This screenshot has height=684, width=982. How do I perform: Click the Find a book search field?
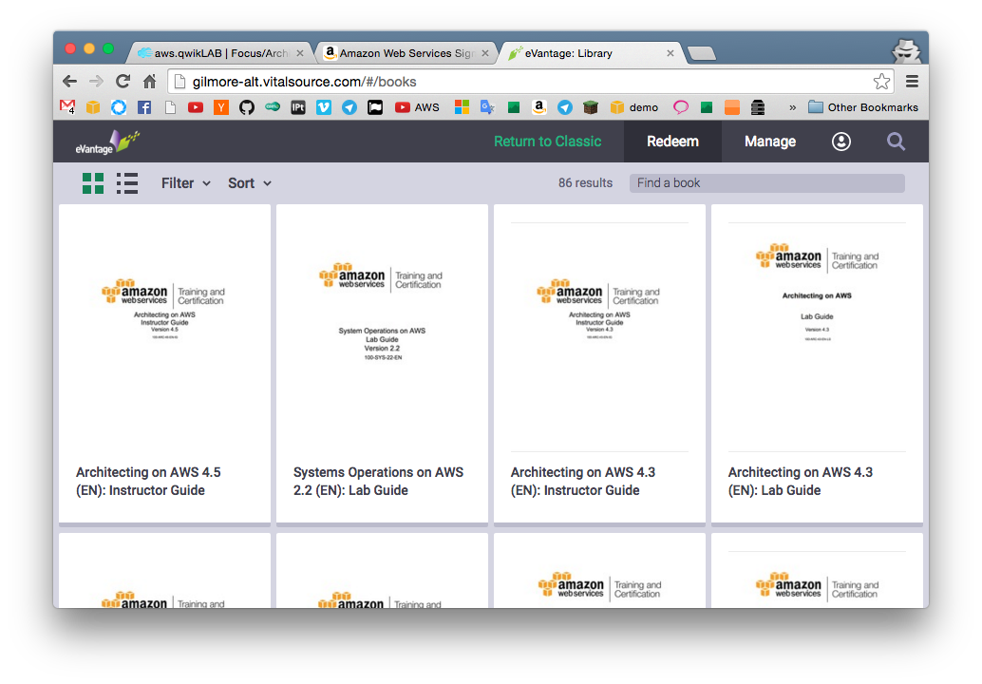[766, 183]
